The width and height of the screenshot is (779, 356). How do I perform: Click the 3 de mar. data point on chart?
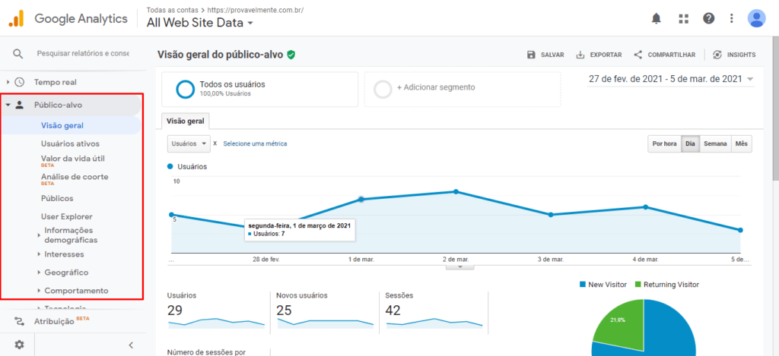551,215
